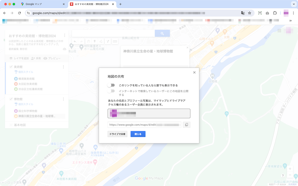Viewport: 298px width, 186px height.
Task: Click the redo arrow in map toolbar
Action: click(x=81, y=41)
